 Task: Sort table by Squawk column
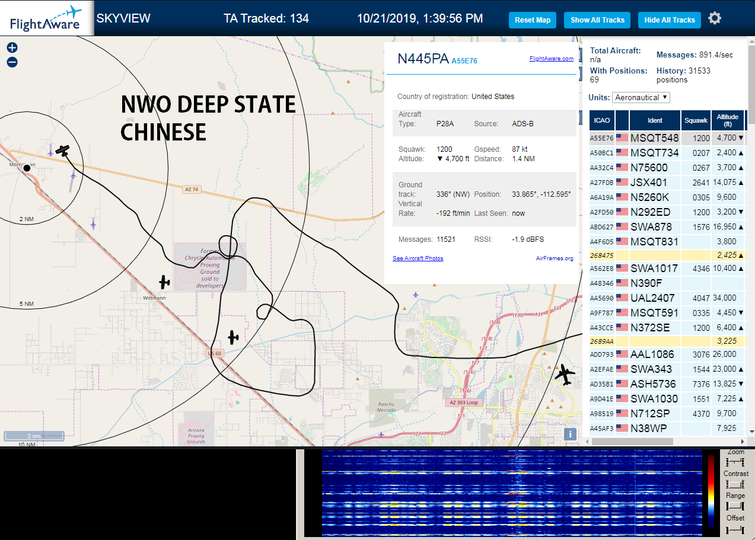coord(696,120)
